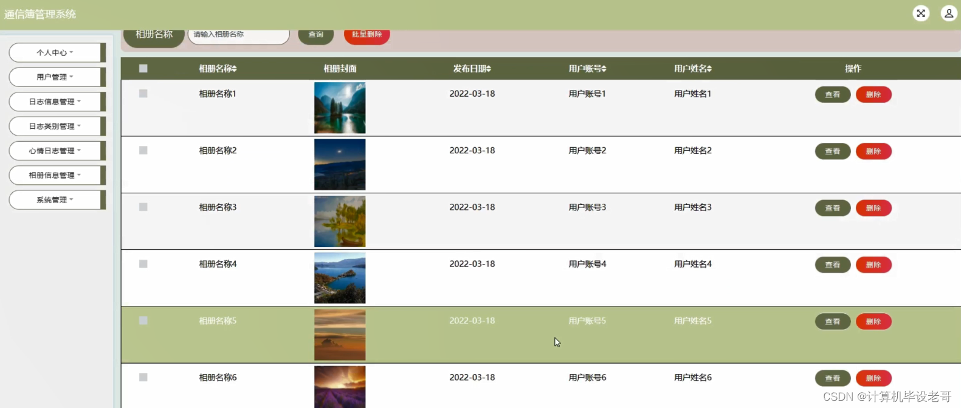
Task: Check the box for 相册名称4 row
Action: click(x=143, y=264)
